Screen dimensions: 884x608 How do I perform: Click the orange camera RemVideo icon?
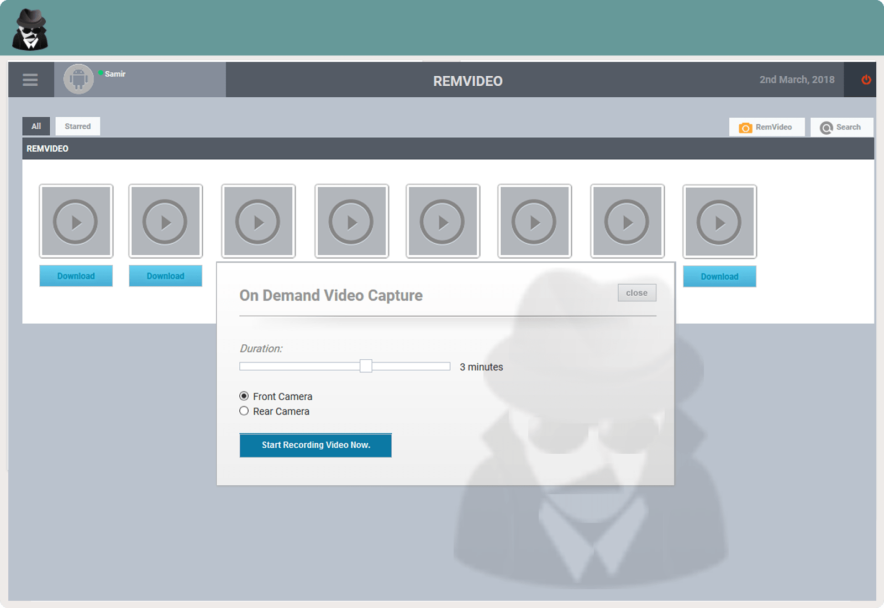[745, 128]
